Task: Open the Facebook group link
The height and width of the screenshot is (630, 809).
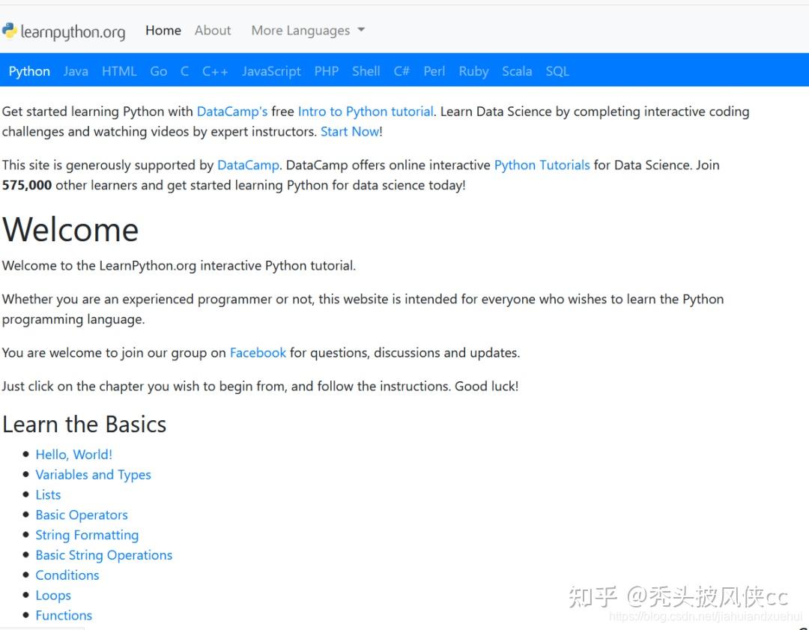Action: [x=258, y=352]
